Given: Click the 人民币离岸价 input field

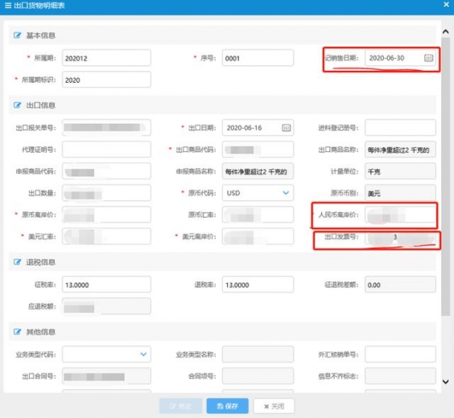Looking at the screenshot, I should pyautogui.click(x=400, y=215).
